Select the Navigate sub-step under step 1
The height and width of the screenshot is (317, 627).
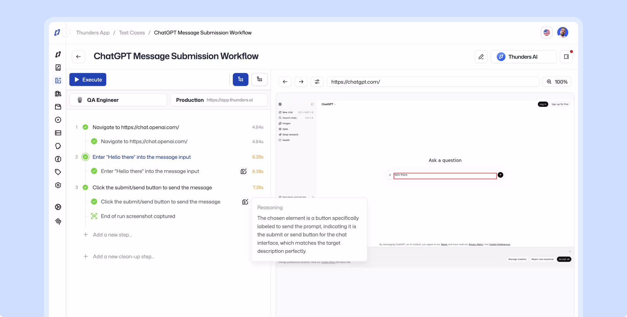(144, 142)
